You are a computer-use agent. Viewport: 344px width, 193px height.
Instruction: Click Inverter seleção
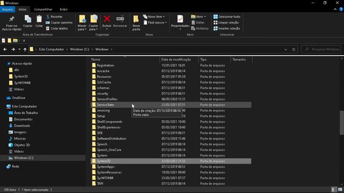(227, 28)
